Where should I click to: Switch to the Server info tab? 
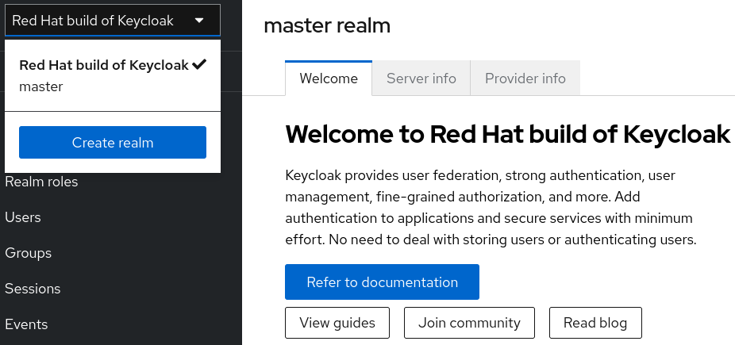421,79
